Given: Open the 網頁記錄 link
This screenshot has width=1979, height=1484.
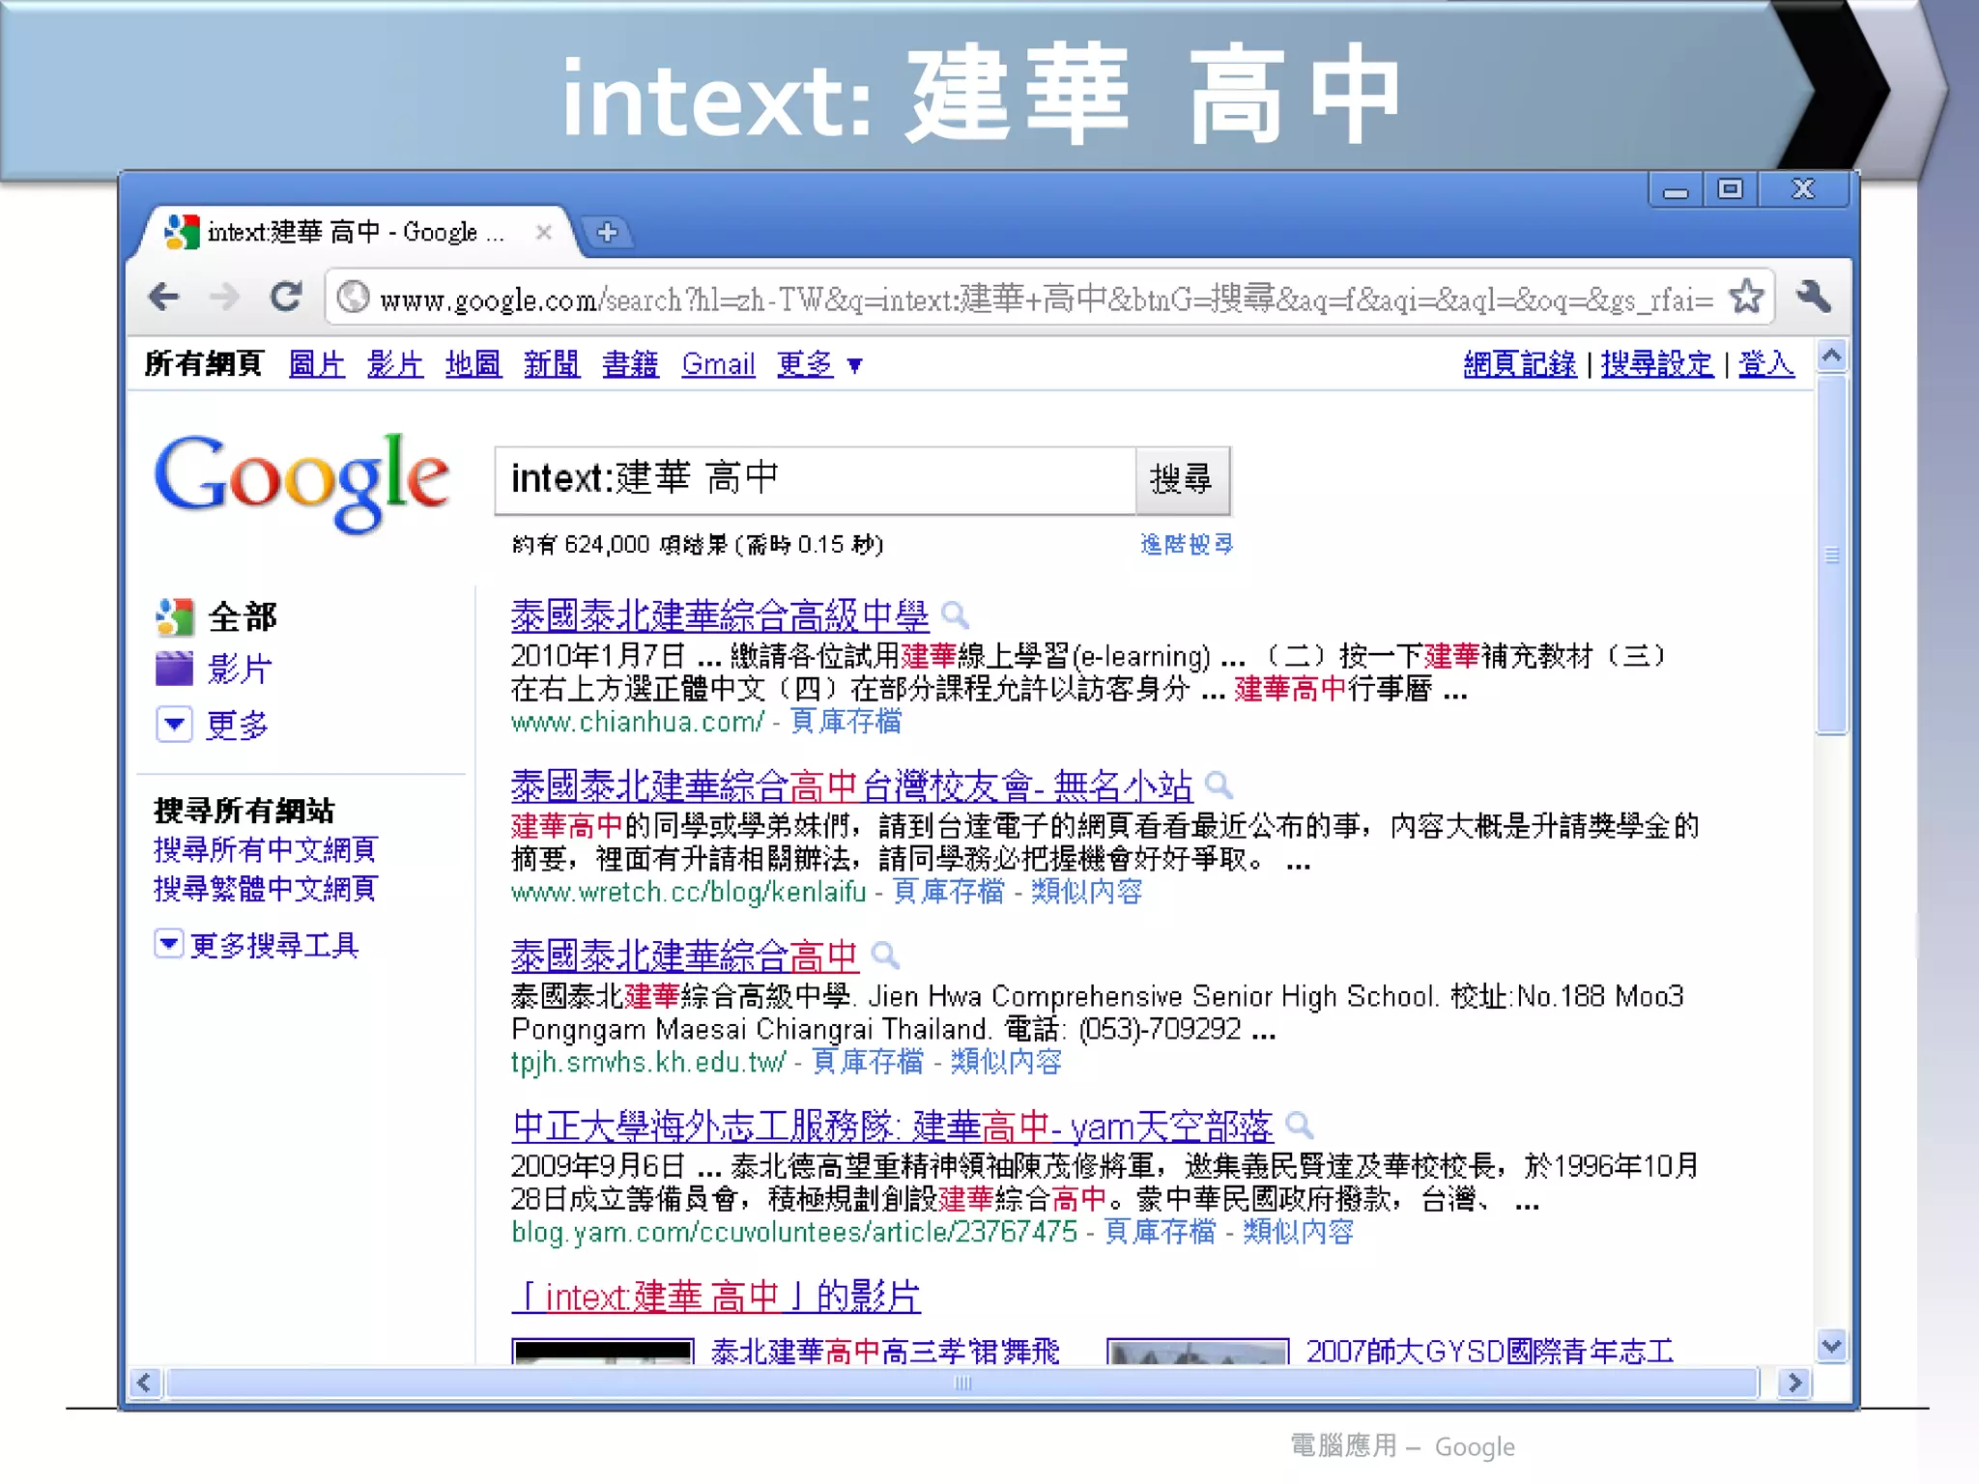Looking at the screenshot, I should [x=1520, y=364].
